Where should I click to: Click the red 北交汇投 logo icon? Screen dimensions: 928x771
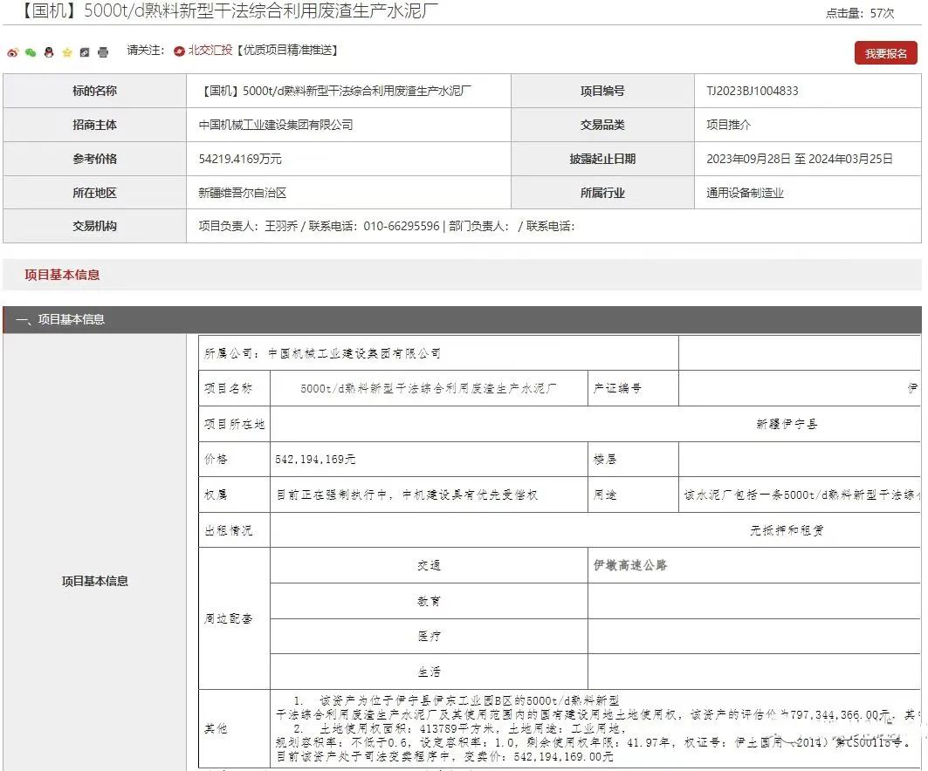tap(179, 51)
